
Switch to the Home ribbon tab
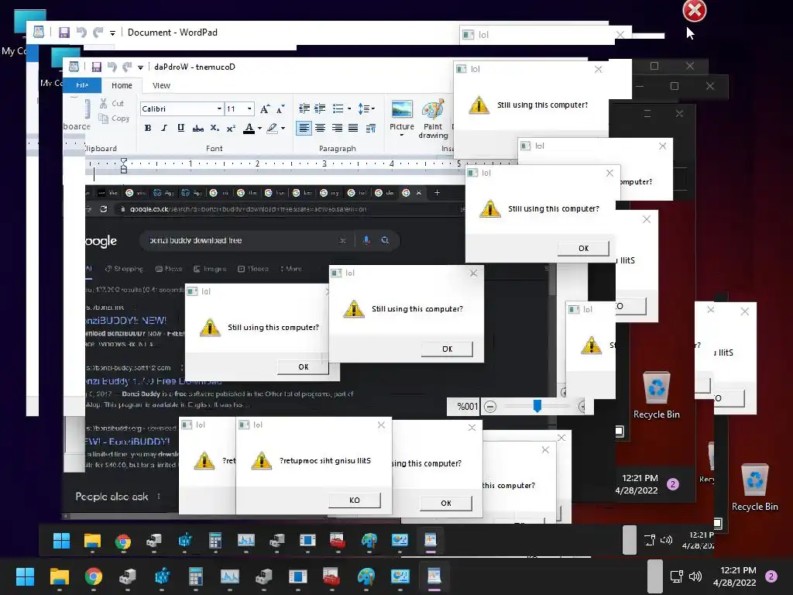click(x=122, y=85)
